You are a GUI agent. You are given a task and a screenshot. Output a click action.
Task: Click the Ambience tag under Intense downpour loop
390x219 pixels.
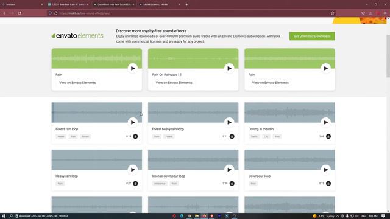pyautogui.click(x=160, y=184)
